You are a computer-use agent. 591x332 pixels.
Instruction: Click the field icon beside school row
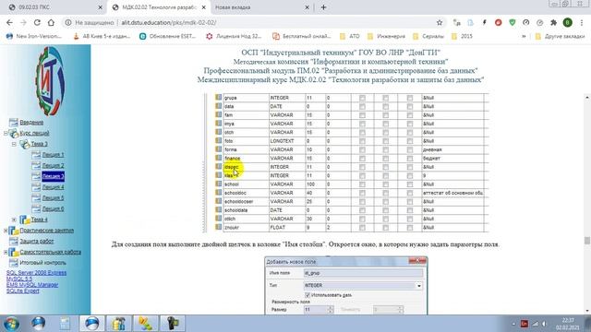[218, 184]
